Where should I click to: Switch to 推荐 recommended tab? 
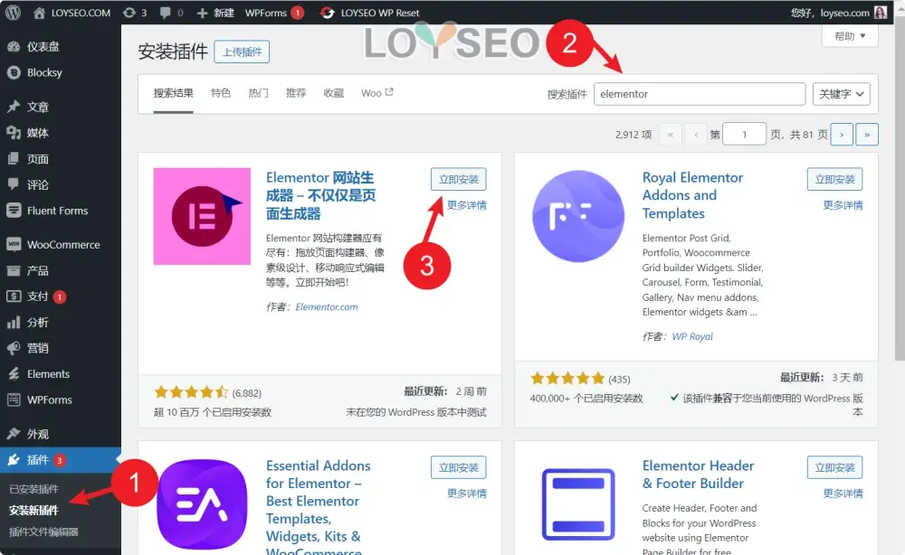coord(296,93)
